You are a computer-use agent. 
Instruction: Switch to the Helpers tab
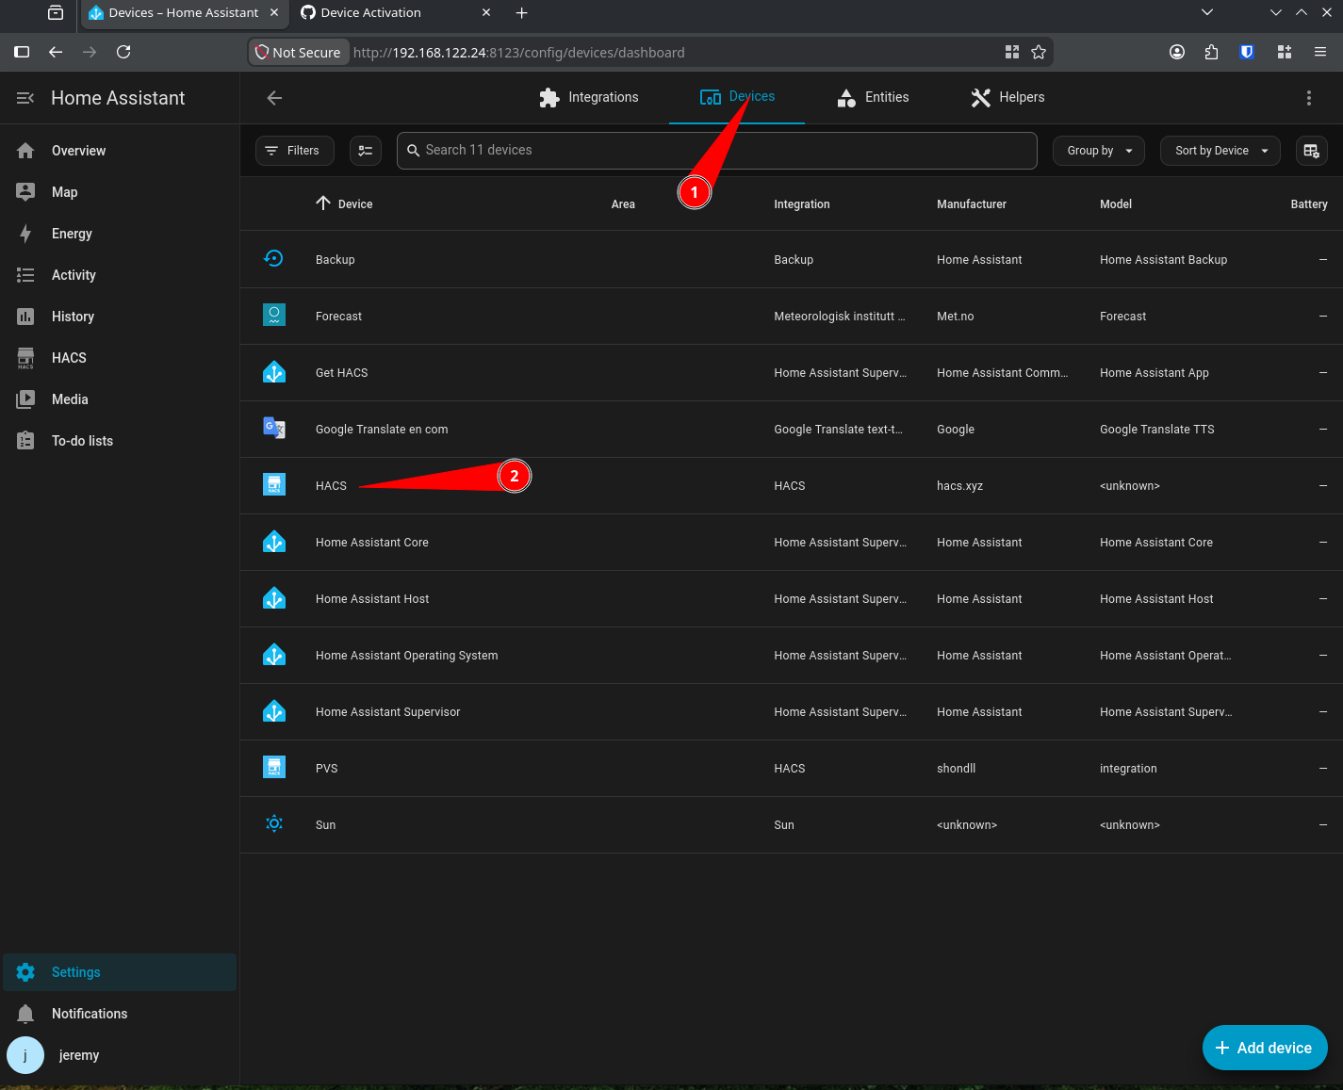[1007, 97]
